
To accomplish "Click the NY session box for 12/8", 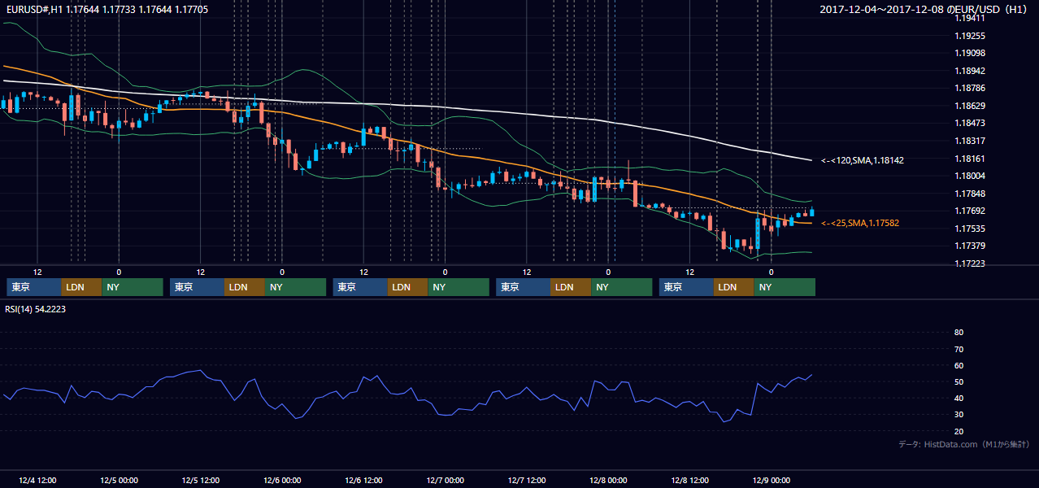I will tap(785, 287).
